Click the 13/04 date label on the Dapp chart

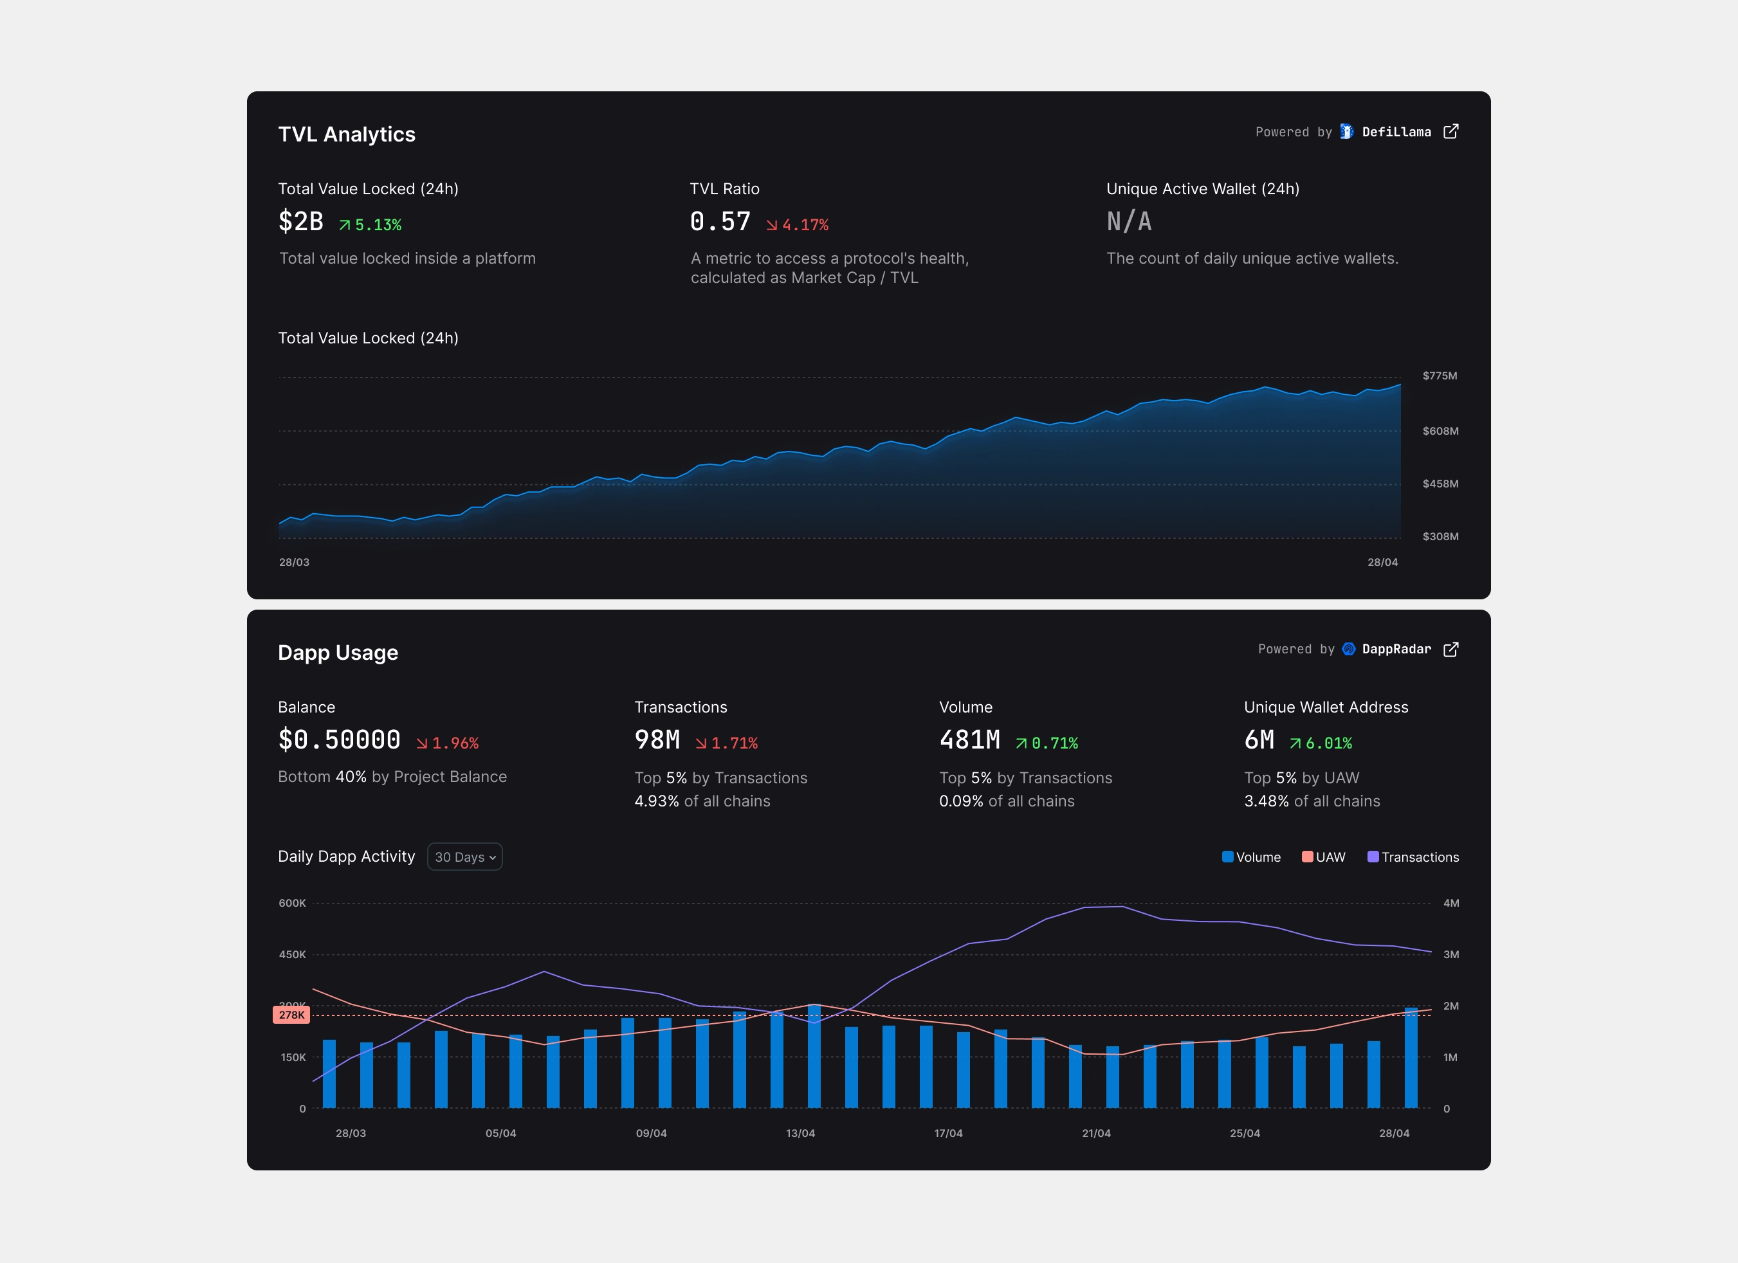[x=800, y=1133]
